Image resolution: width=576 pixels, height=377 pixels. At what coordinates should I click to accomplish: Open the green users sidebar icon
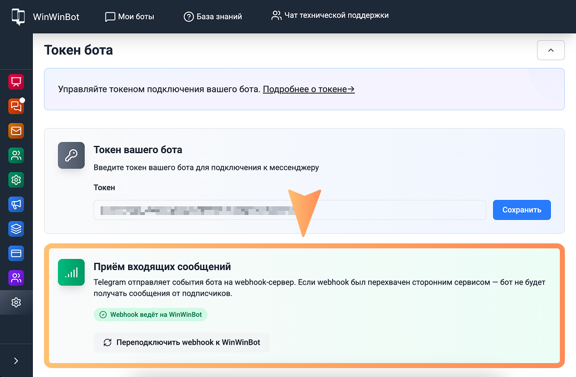point(16,155)
